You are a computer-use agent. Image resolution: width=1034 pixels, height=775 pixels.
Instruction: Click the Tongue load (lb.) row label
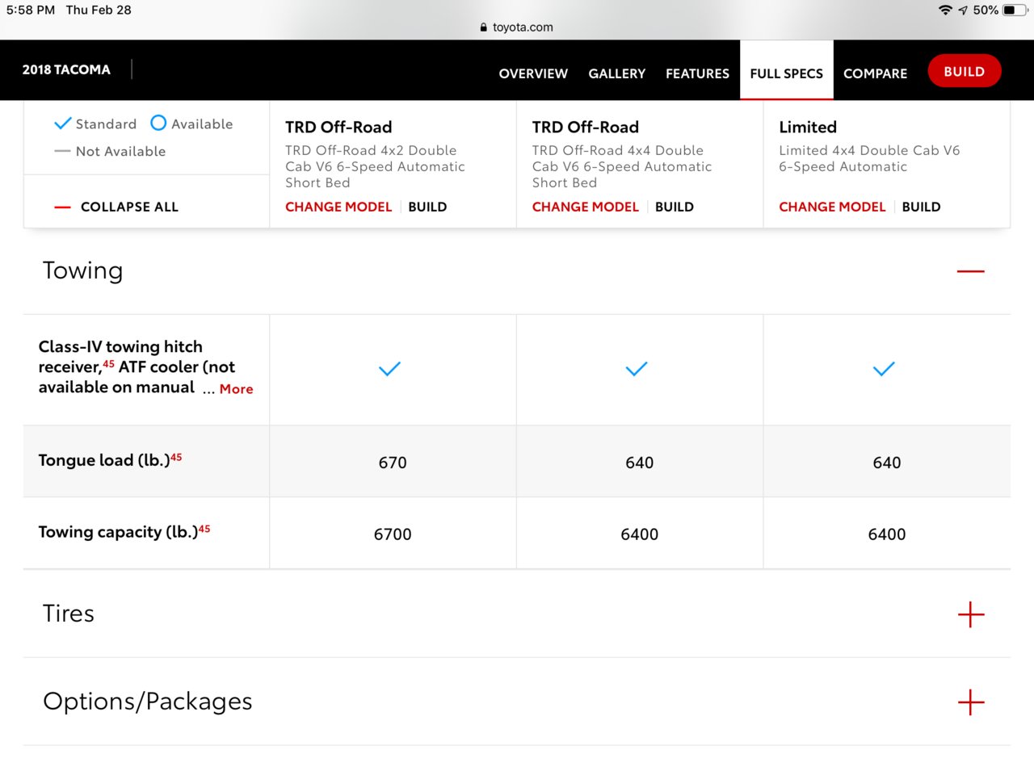pyautogui.click(x=104, y=460)
